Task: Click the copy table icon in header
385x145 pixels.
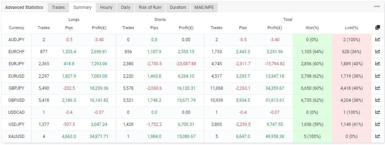Action: point(378,28)
